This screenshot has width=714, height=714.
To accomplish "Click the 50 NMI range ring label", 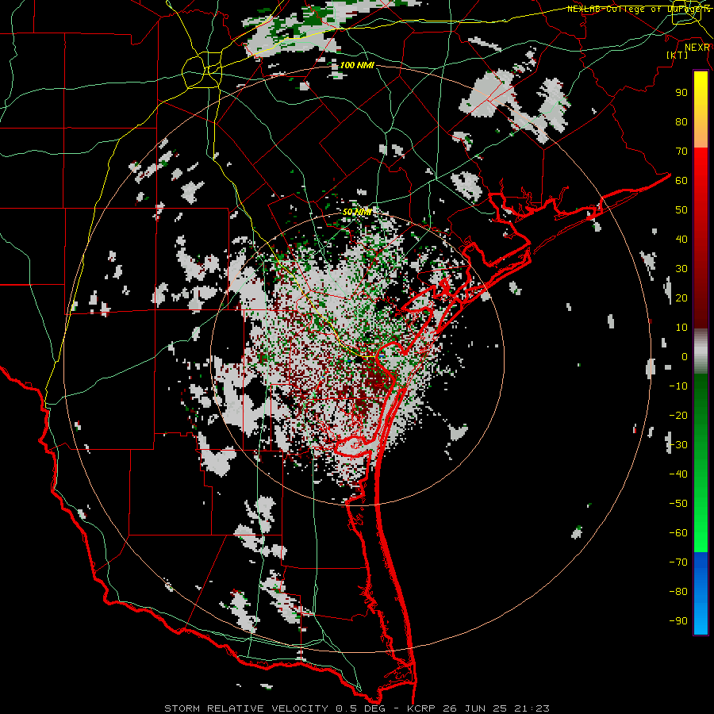I will point(357,212).
